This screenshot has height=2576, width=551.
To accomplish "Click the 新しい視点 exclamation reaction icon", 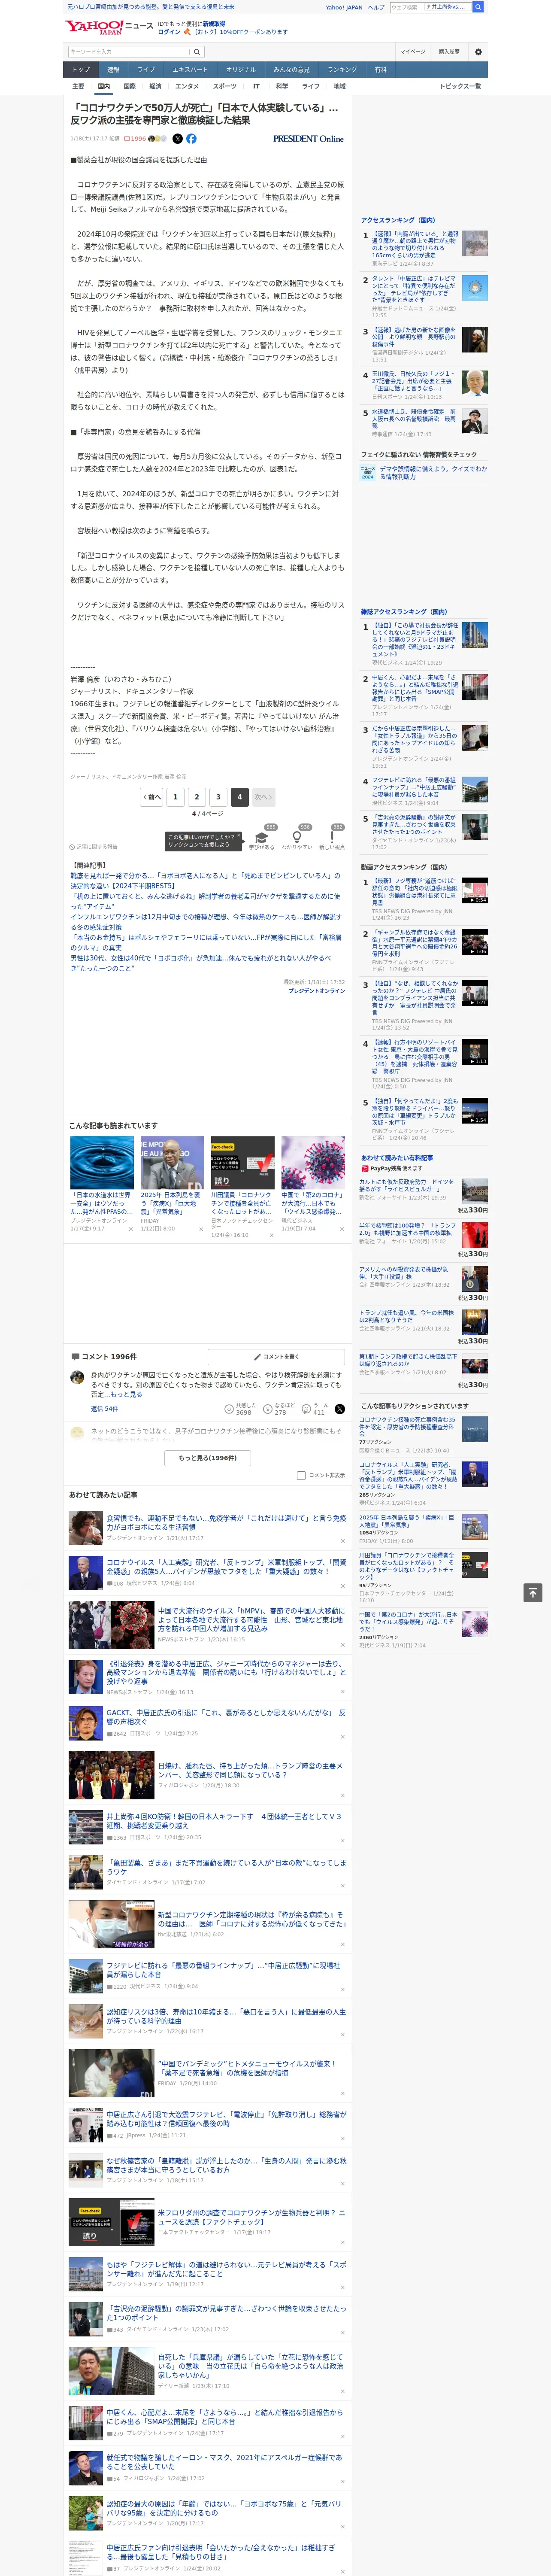I will [332, 839].
